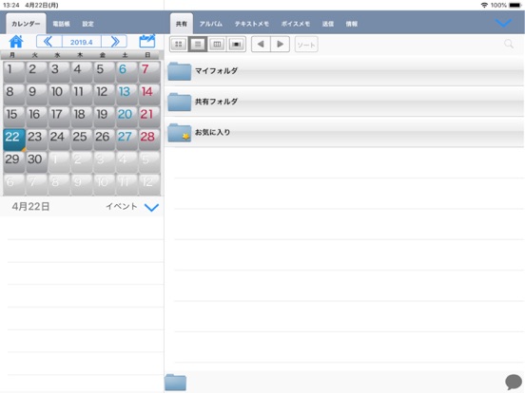Check the battery icon in status bar
Image resolution: width=525 pixels, height=393 pixels.
tap(515, 5)
